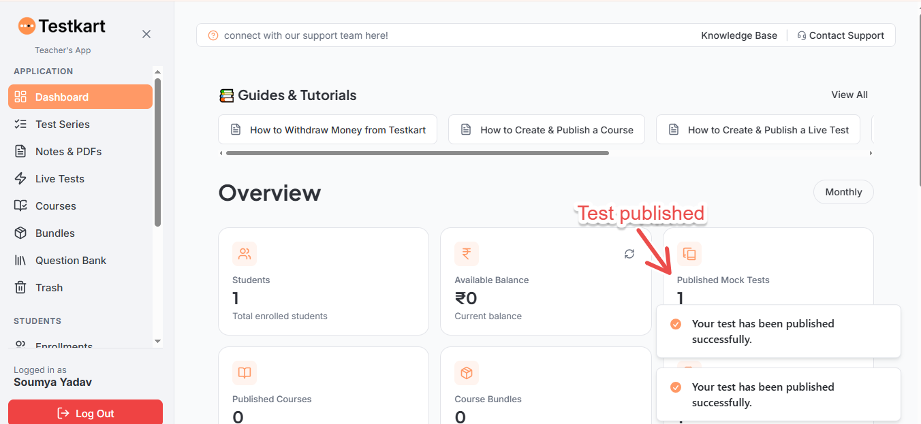Click the 'Published Courses' label

point(272,399)
